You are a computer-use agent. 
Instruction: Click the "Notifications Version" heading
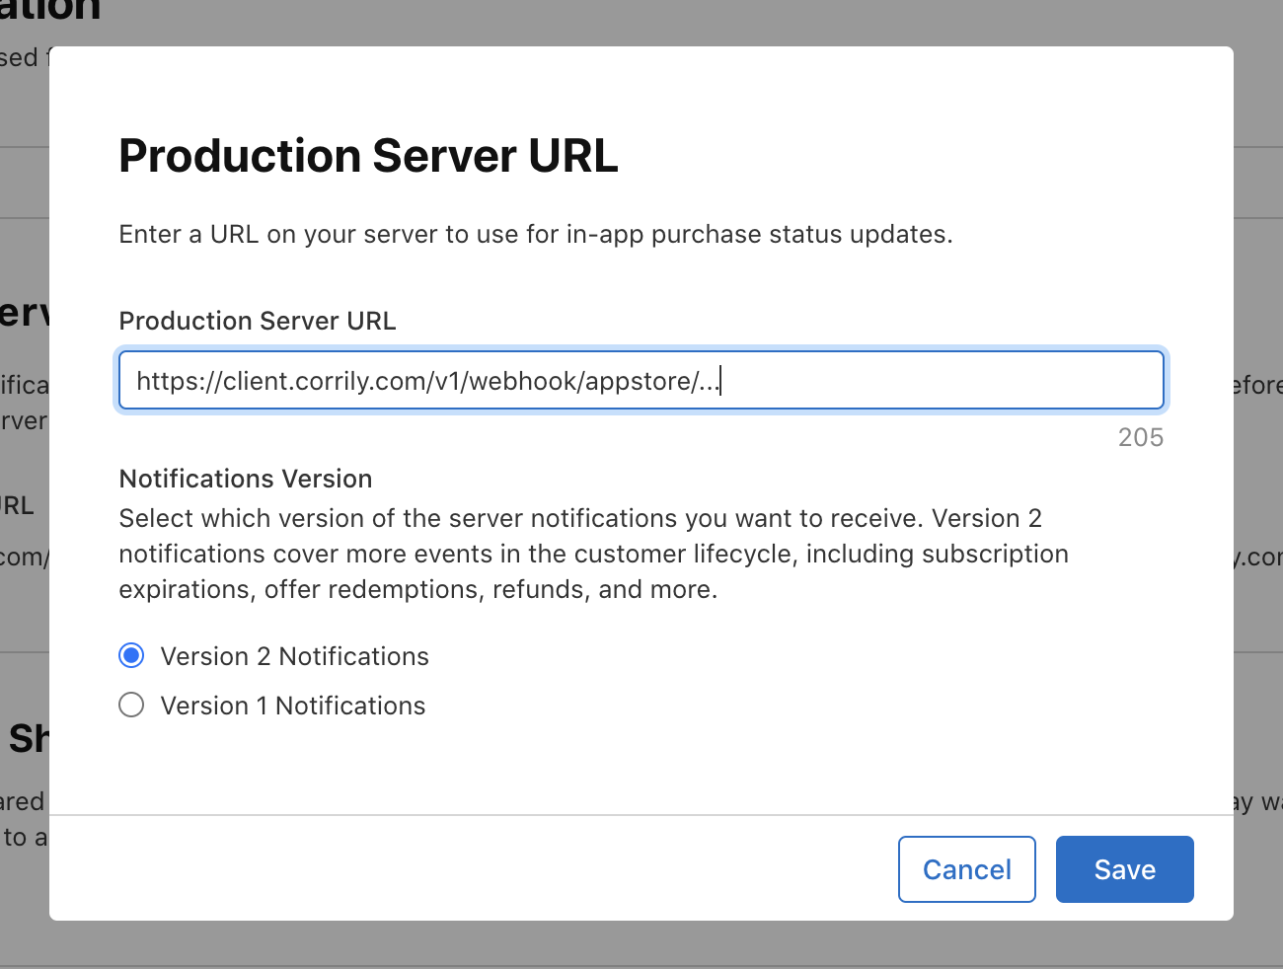245,479
